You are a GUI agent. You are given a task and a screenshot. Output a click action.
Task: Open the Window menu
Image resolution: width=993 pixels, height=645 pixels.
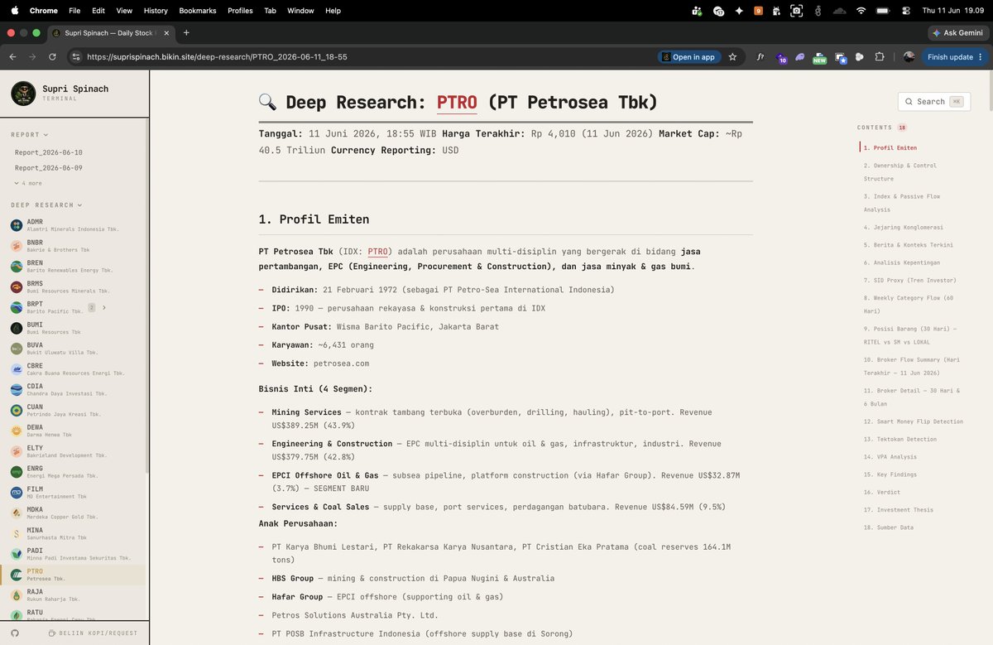tap(300, 11)
